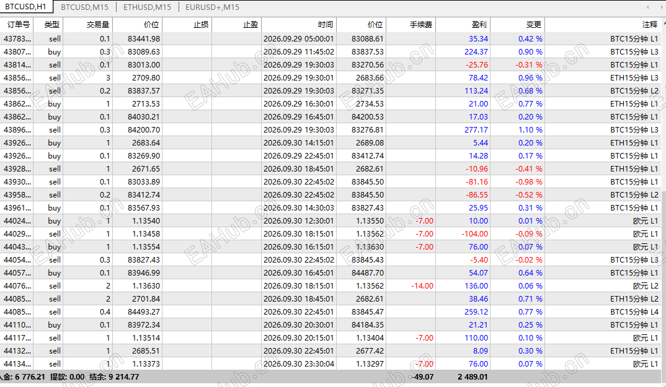Viewport: 666px width, 387px height.
Task: Open the BTCUSD,M15 chart tab
Action: click(84, 7)
